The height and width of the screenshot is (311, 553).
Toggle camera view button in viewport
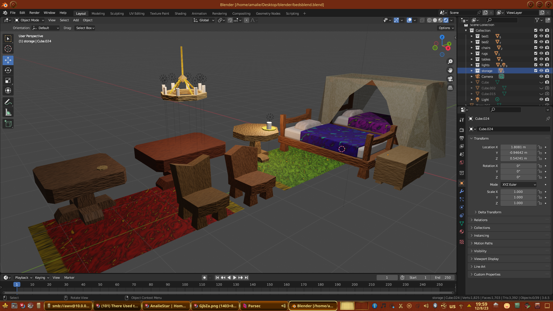[450, 79]
